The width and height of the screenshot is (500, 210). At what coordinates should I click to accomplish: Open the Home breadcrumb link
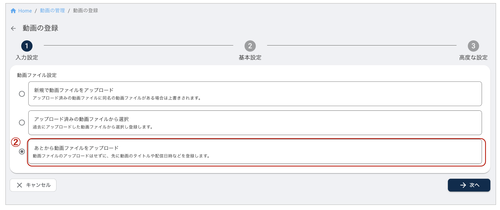[x=25, y=11]
